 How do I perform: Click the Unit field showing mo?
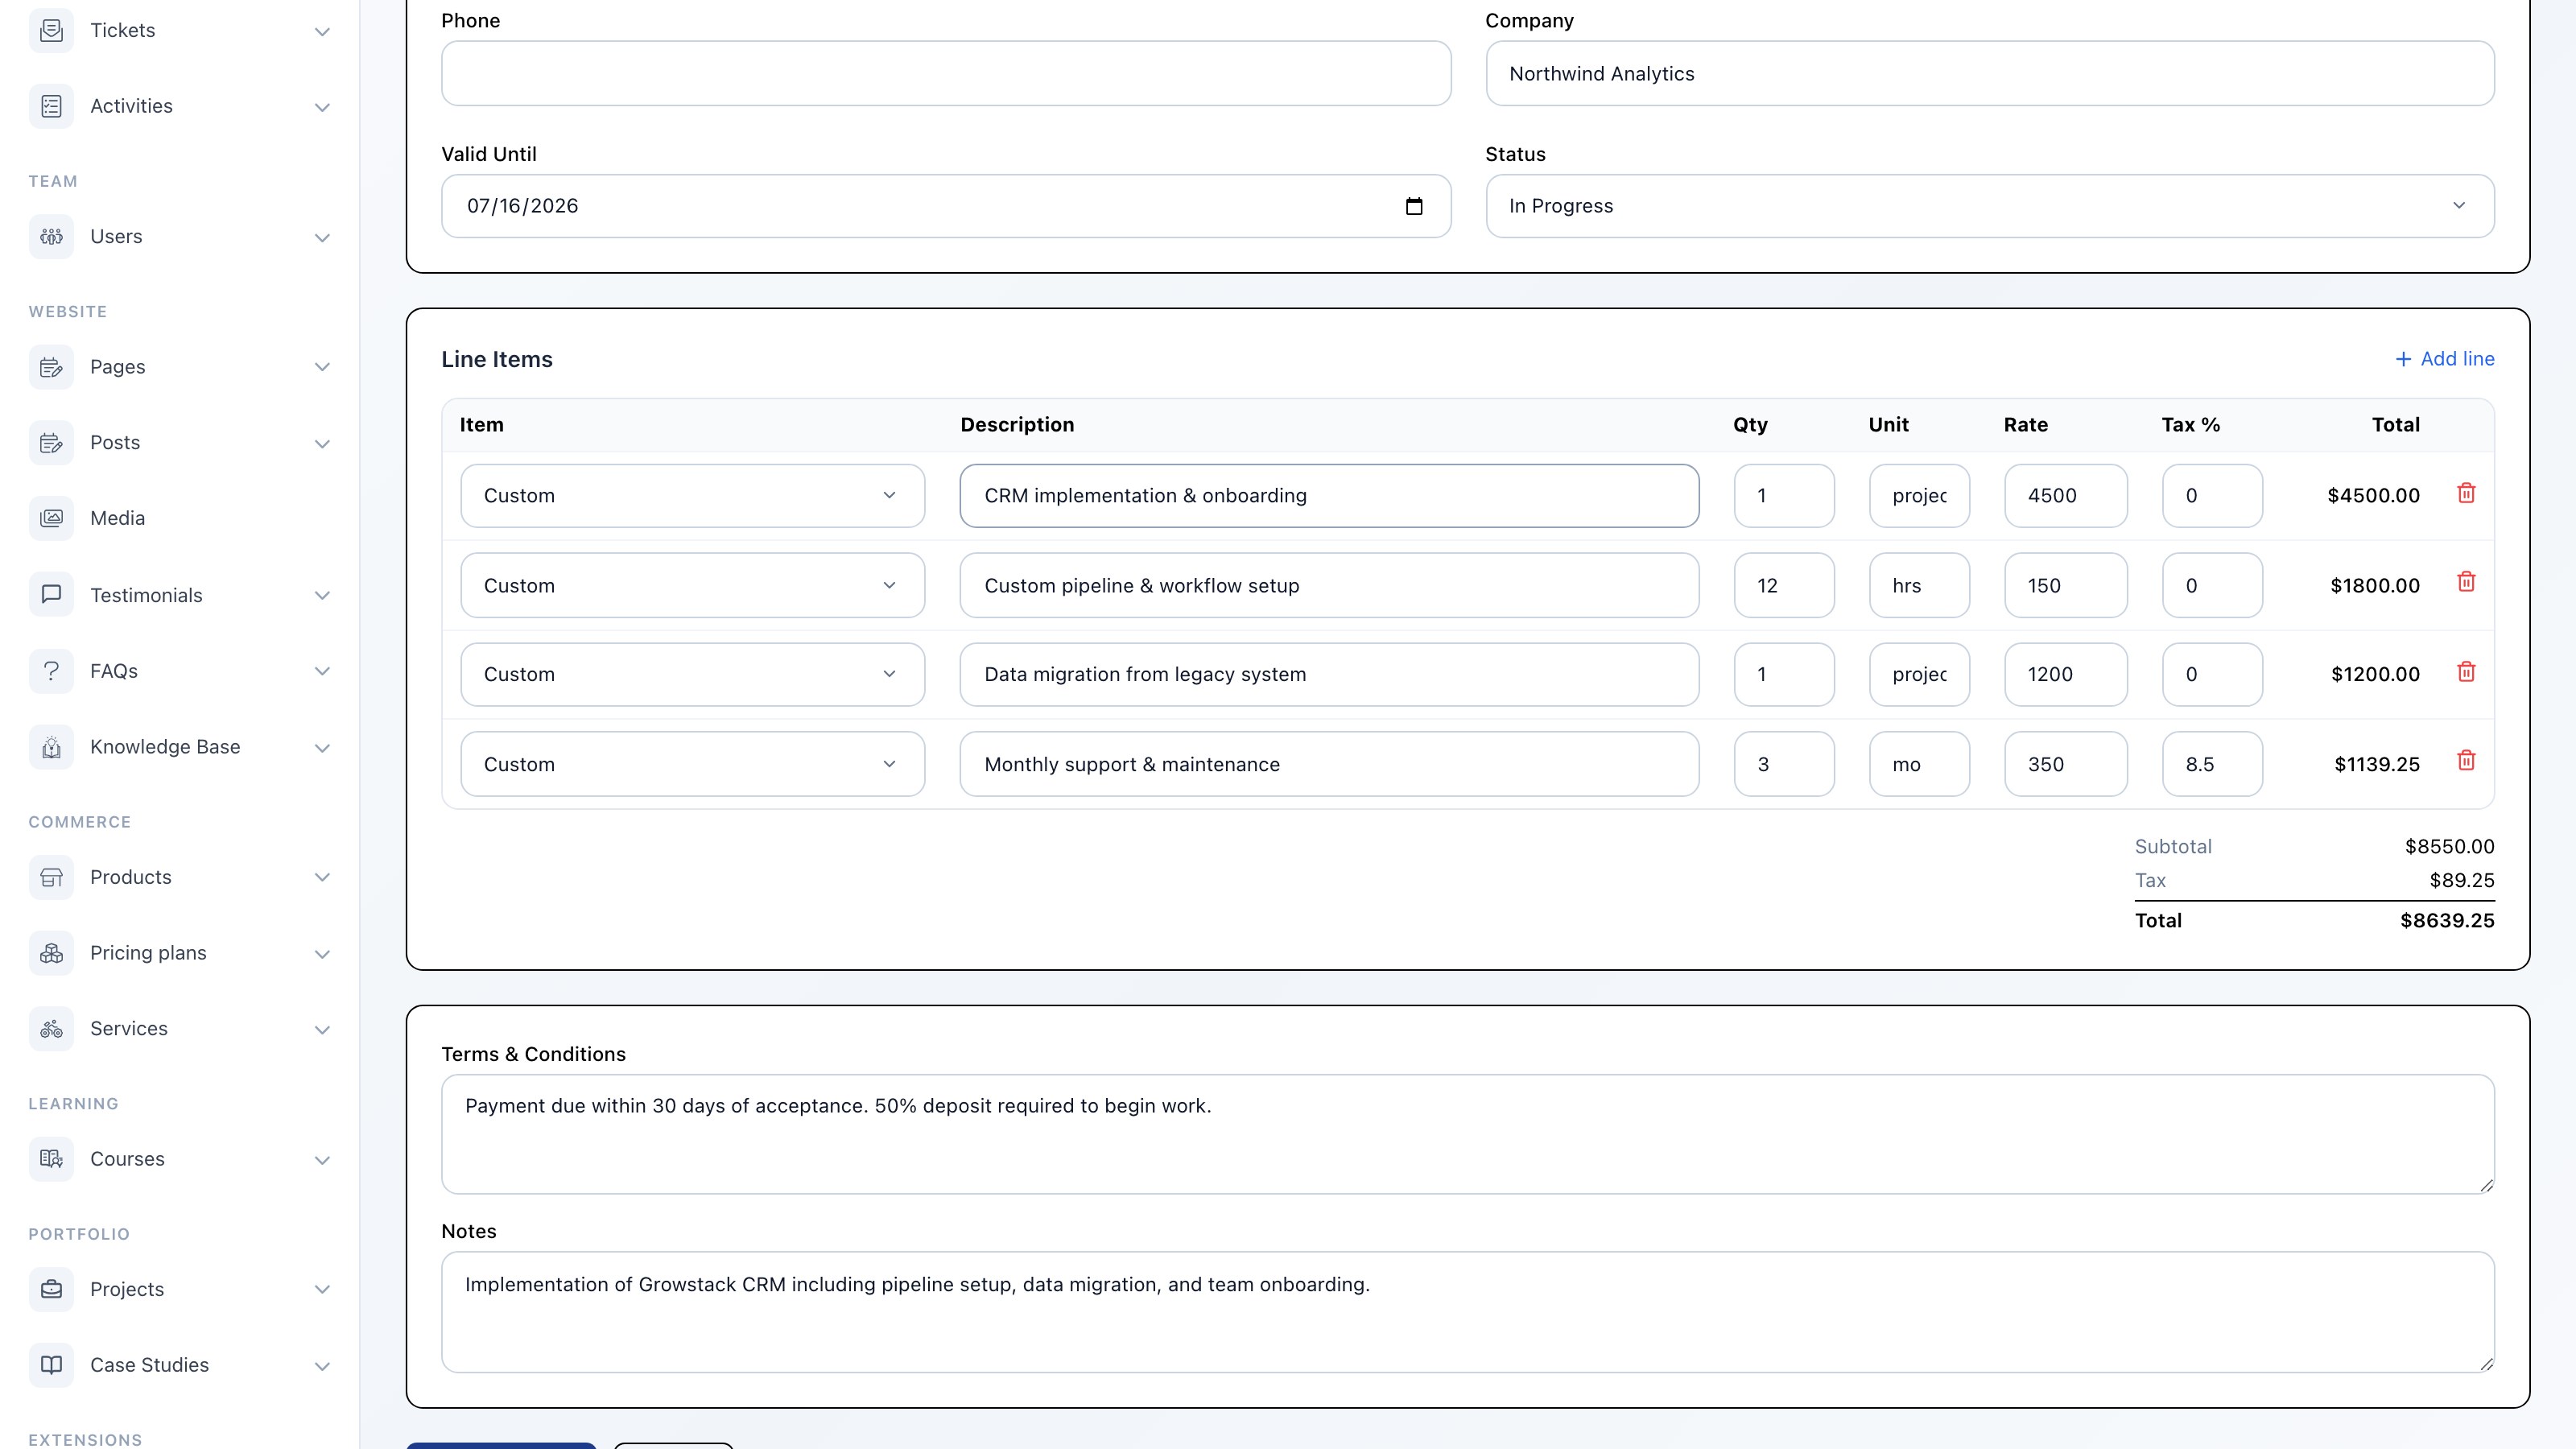click(1919, 764)
